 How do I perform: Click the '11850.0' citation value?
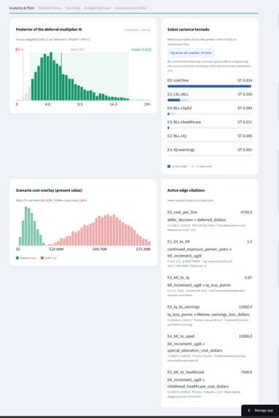point(245,307)
